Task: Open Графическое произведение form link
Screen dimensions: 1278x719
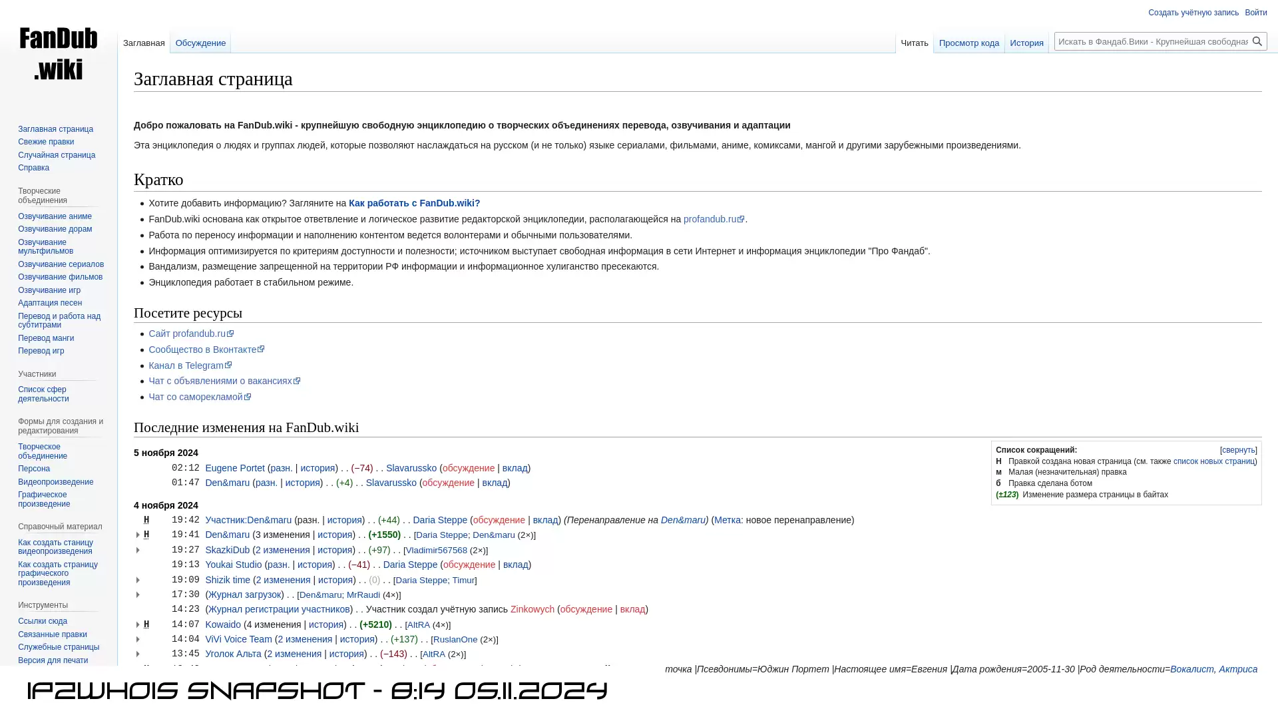Action: (44, 499)
